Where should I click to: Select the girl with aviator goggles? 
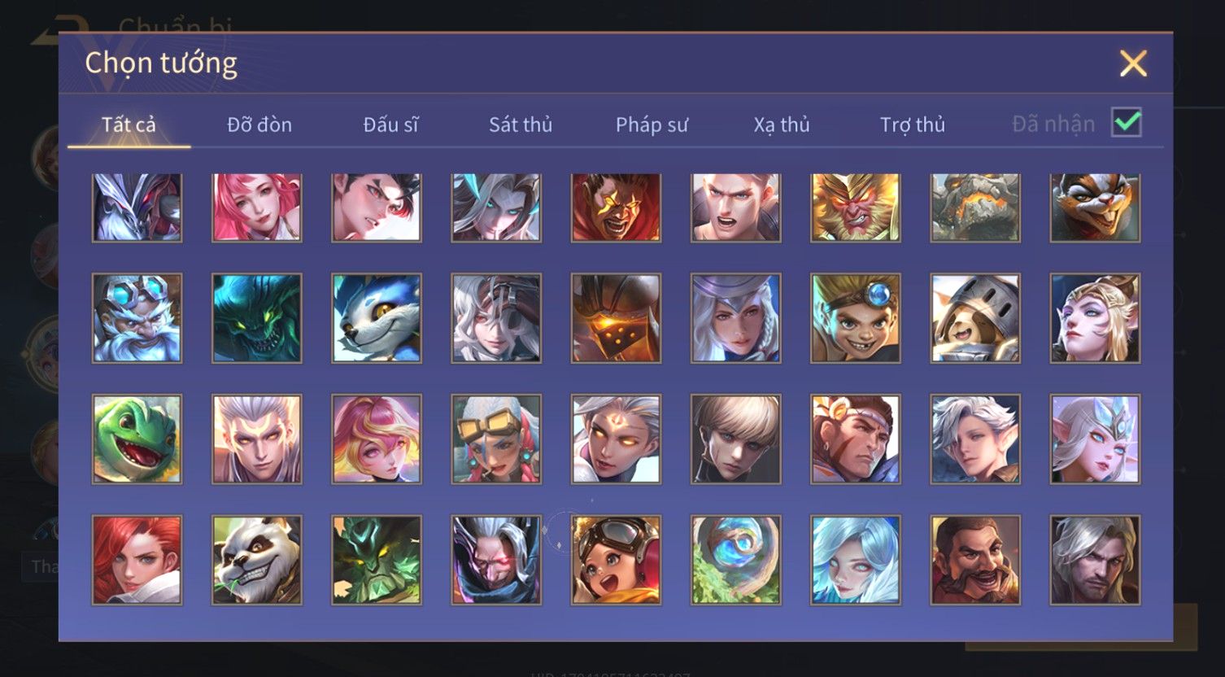(x=616, y=560)
